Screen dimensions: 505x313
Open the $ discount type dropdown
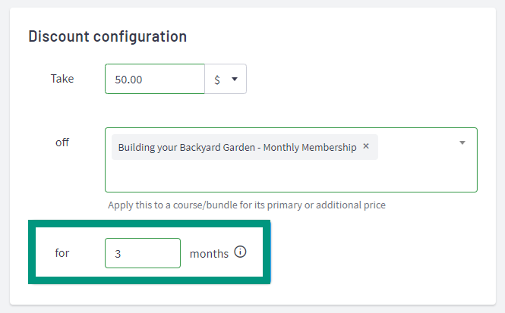coord(226,79)
